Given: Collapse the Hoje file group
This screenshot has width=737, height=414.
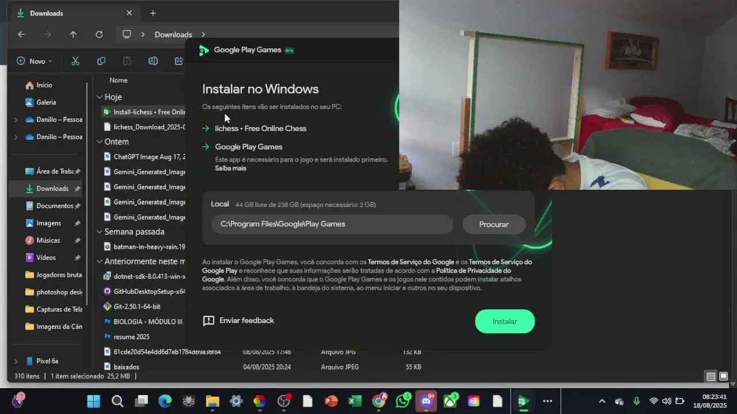Looking at the screenshot, I should pyautogui.click(x=99, y=97).
